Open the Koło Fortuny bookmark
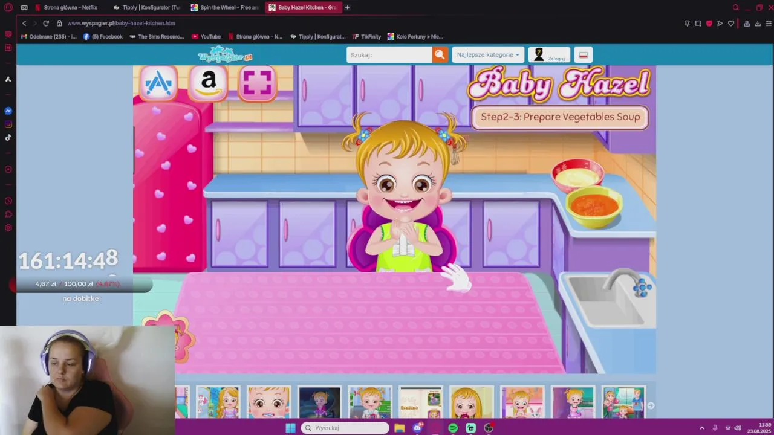 [x=415, y=36]
